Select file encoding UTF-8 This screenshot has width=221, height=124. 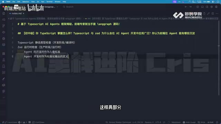pyautogui.click(x=158, y=122)
